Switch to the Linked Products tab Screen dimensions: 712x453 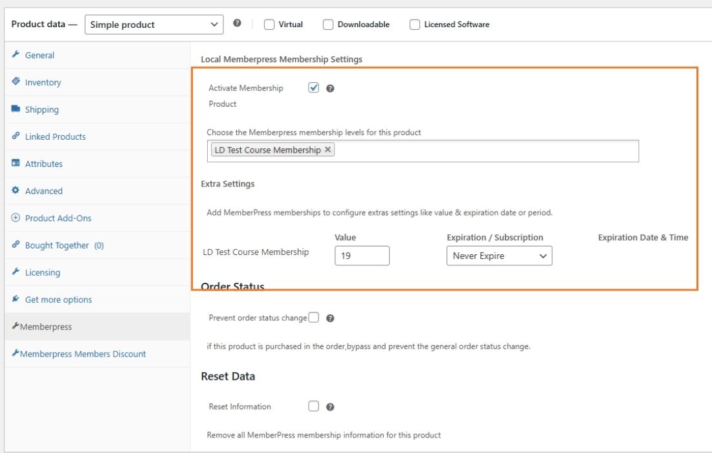click(x=55, y=137)
